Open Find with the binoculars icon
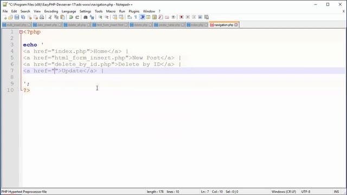 point(86,17)
